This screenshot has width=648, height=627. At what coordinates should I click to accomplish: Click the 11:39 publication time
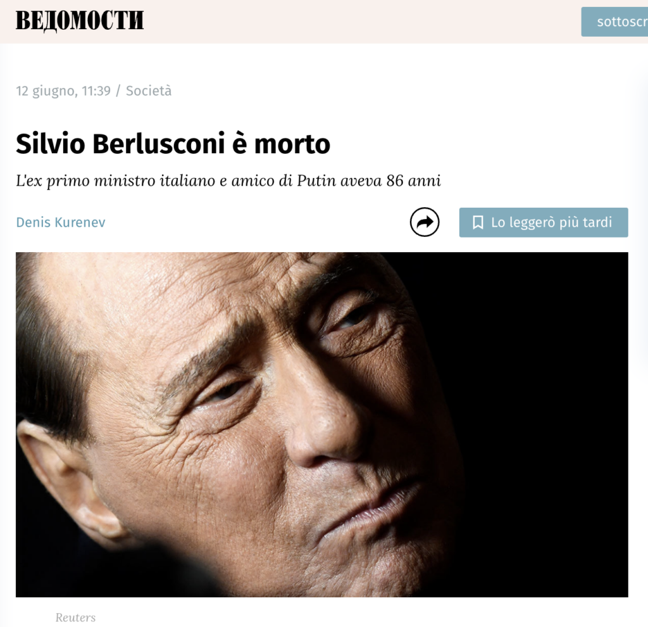[x=96, y=91]
